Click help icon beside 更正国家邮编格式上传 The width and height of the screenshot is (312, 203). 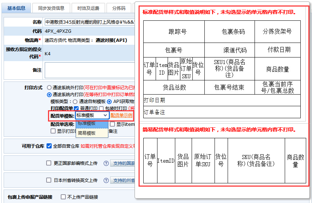click(x=106, y=163)
